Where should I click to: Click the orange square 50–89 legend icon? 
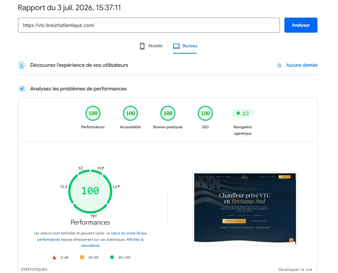tap(82, 257)
